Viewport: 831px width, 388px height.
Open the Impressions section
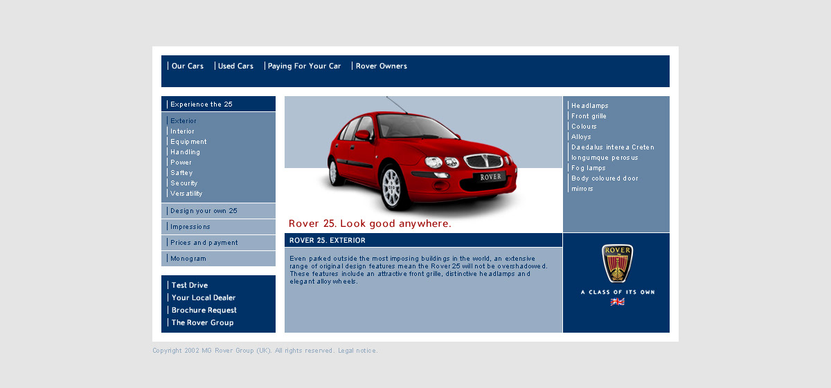click(x=190, y=227)
